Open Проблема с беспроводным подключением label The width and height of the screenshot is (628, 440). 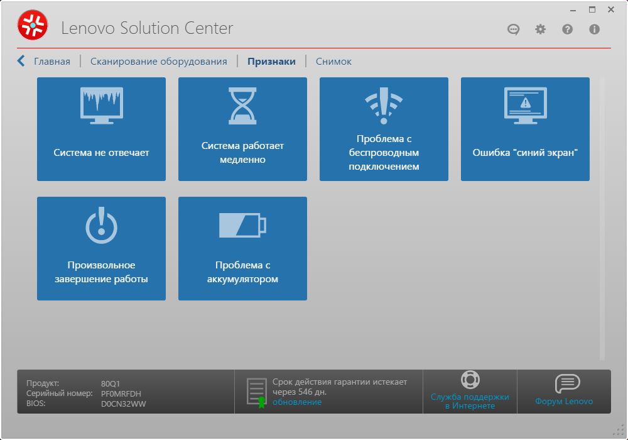384,153
